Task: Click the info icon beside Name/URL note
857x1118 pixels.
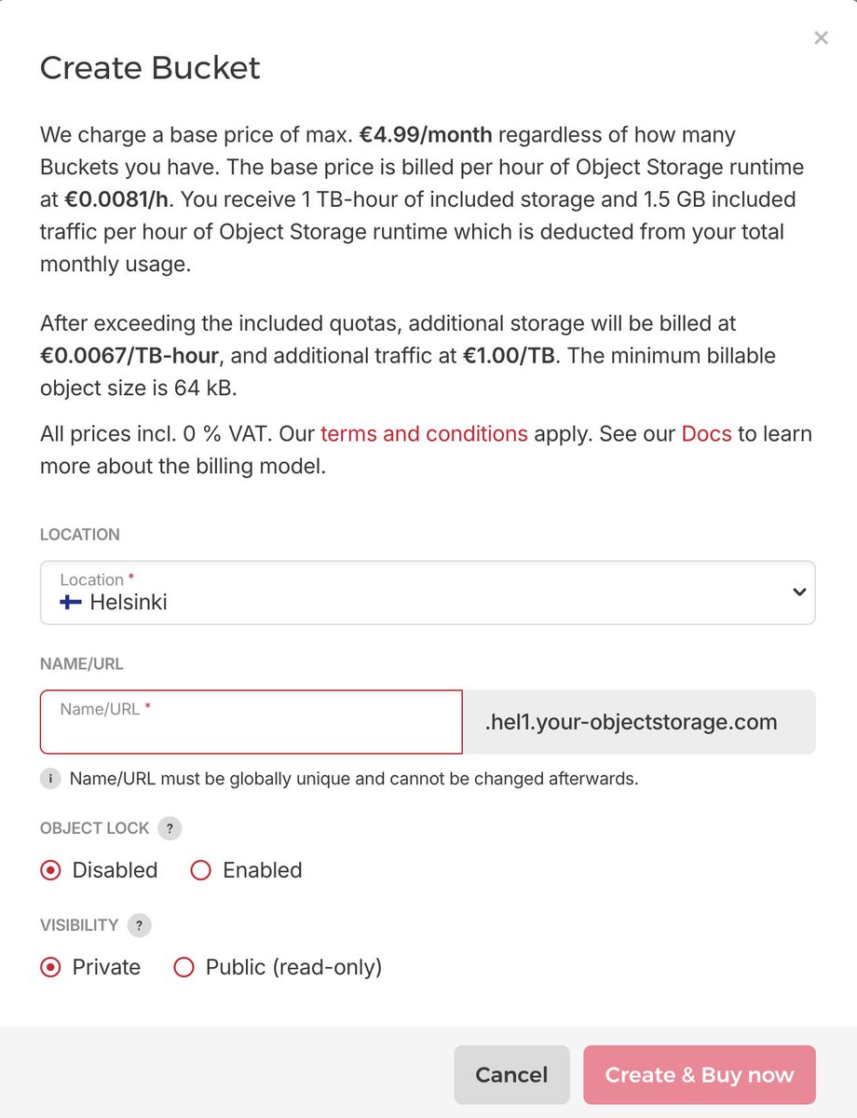Action: [x=49, y=779]
